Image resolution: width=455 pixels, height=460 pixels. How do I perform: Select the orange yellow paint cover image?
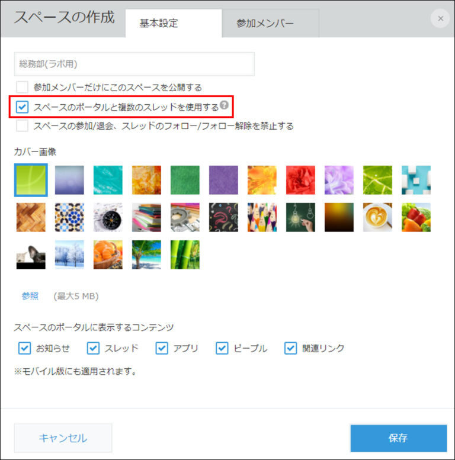coord(146,180)
